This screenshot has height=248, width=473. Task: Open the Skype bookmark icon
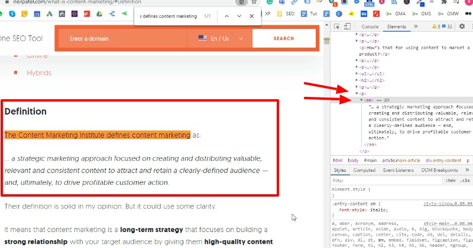click(12, 14)
